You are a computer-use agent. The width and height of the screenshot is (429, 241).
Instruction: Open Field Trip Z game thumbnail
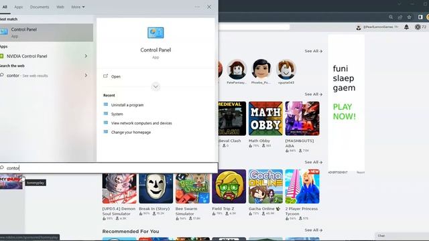point(229,187)
